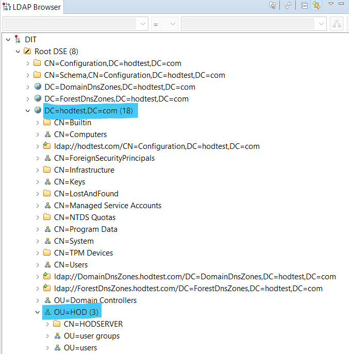
Task: Click the Link with Editor arrows icon
Action: tap(317, 6)
